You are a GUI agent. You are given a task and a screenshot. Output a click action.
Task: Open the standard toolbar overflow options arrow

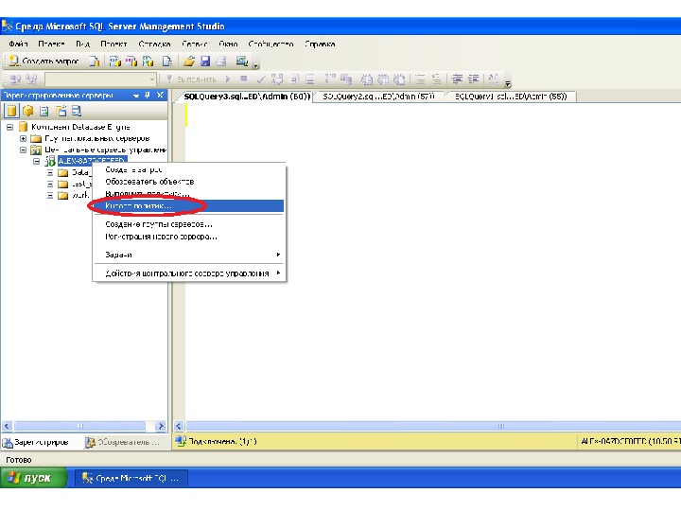(x=256, y=65)
